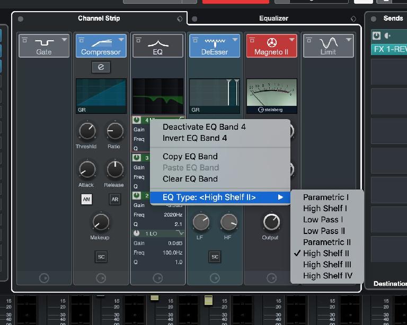The width and height of the screenshot is (407, 325).
Task: Adjust the DeEsser HF knob
Action: [229, 222]
